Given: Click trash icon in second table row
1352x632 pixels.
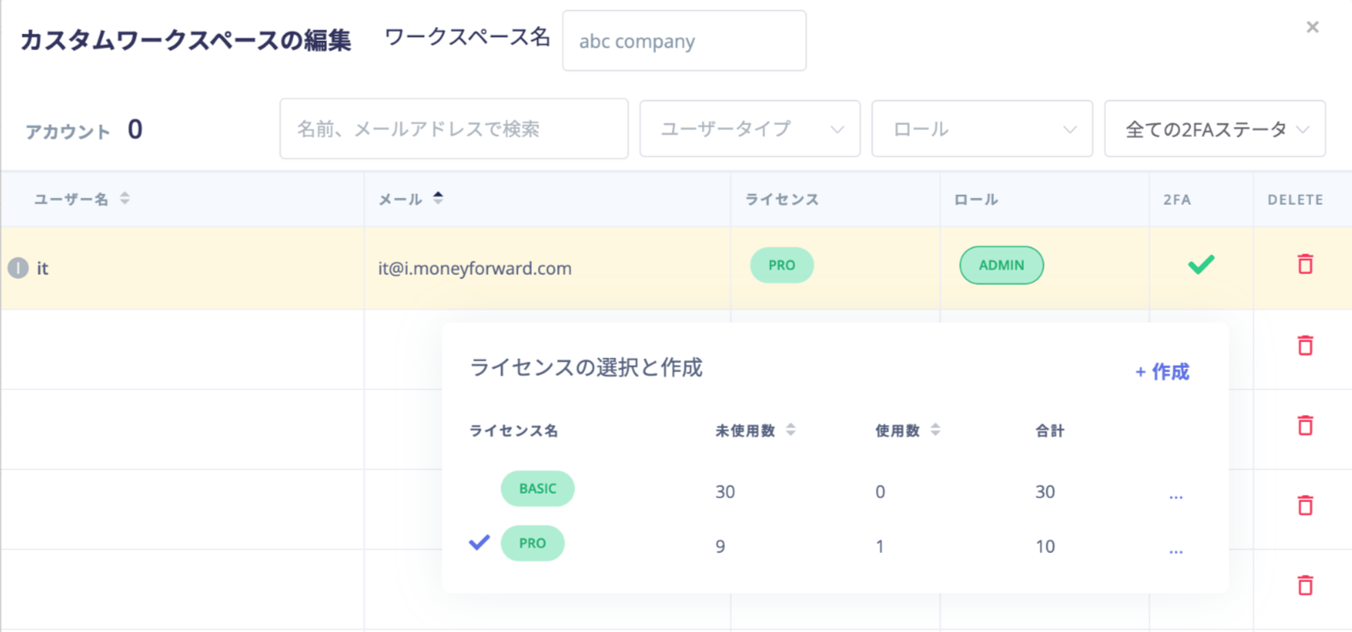Looking at the screenshot, I should 1305,345.
